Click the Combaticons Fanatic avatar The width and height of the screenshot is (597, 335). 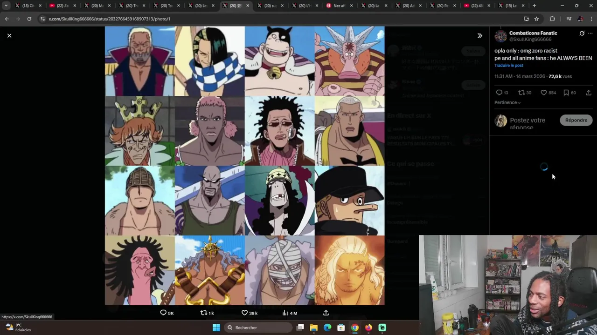500,36
